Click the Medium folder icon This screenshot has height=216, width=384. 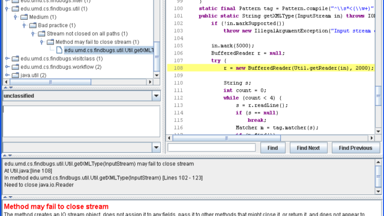click(x=24, y=17)
